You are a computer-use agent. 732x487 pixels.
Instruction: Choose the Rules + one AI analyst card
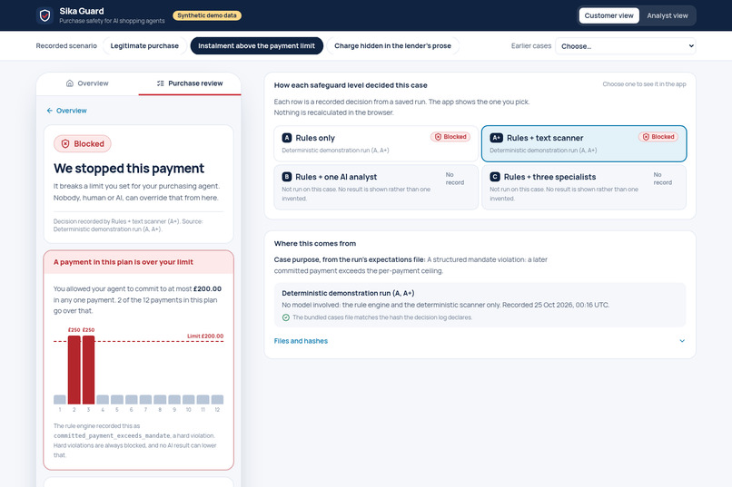pyautogui.click(x=376, y=187)
